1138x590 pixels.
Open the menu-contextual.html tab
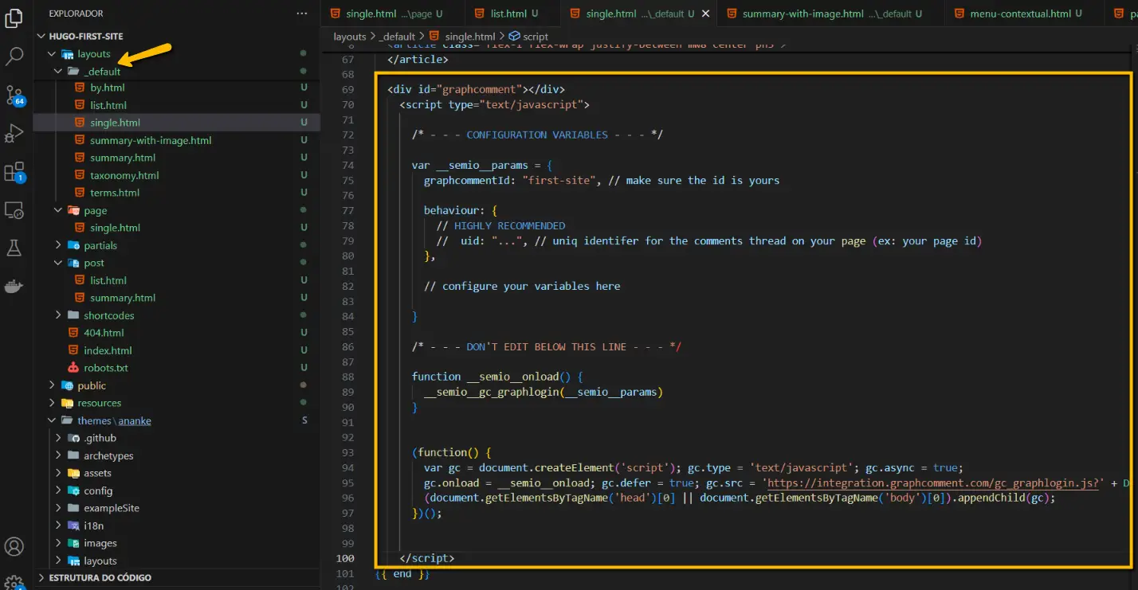click(x=1020, y=13)
